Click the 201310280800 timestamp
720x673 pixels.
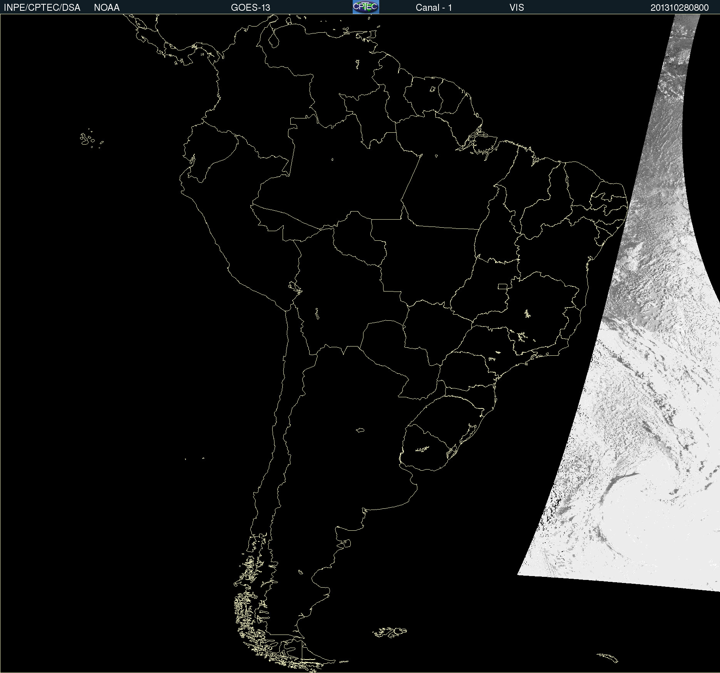(x=679, y=8)
